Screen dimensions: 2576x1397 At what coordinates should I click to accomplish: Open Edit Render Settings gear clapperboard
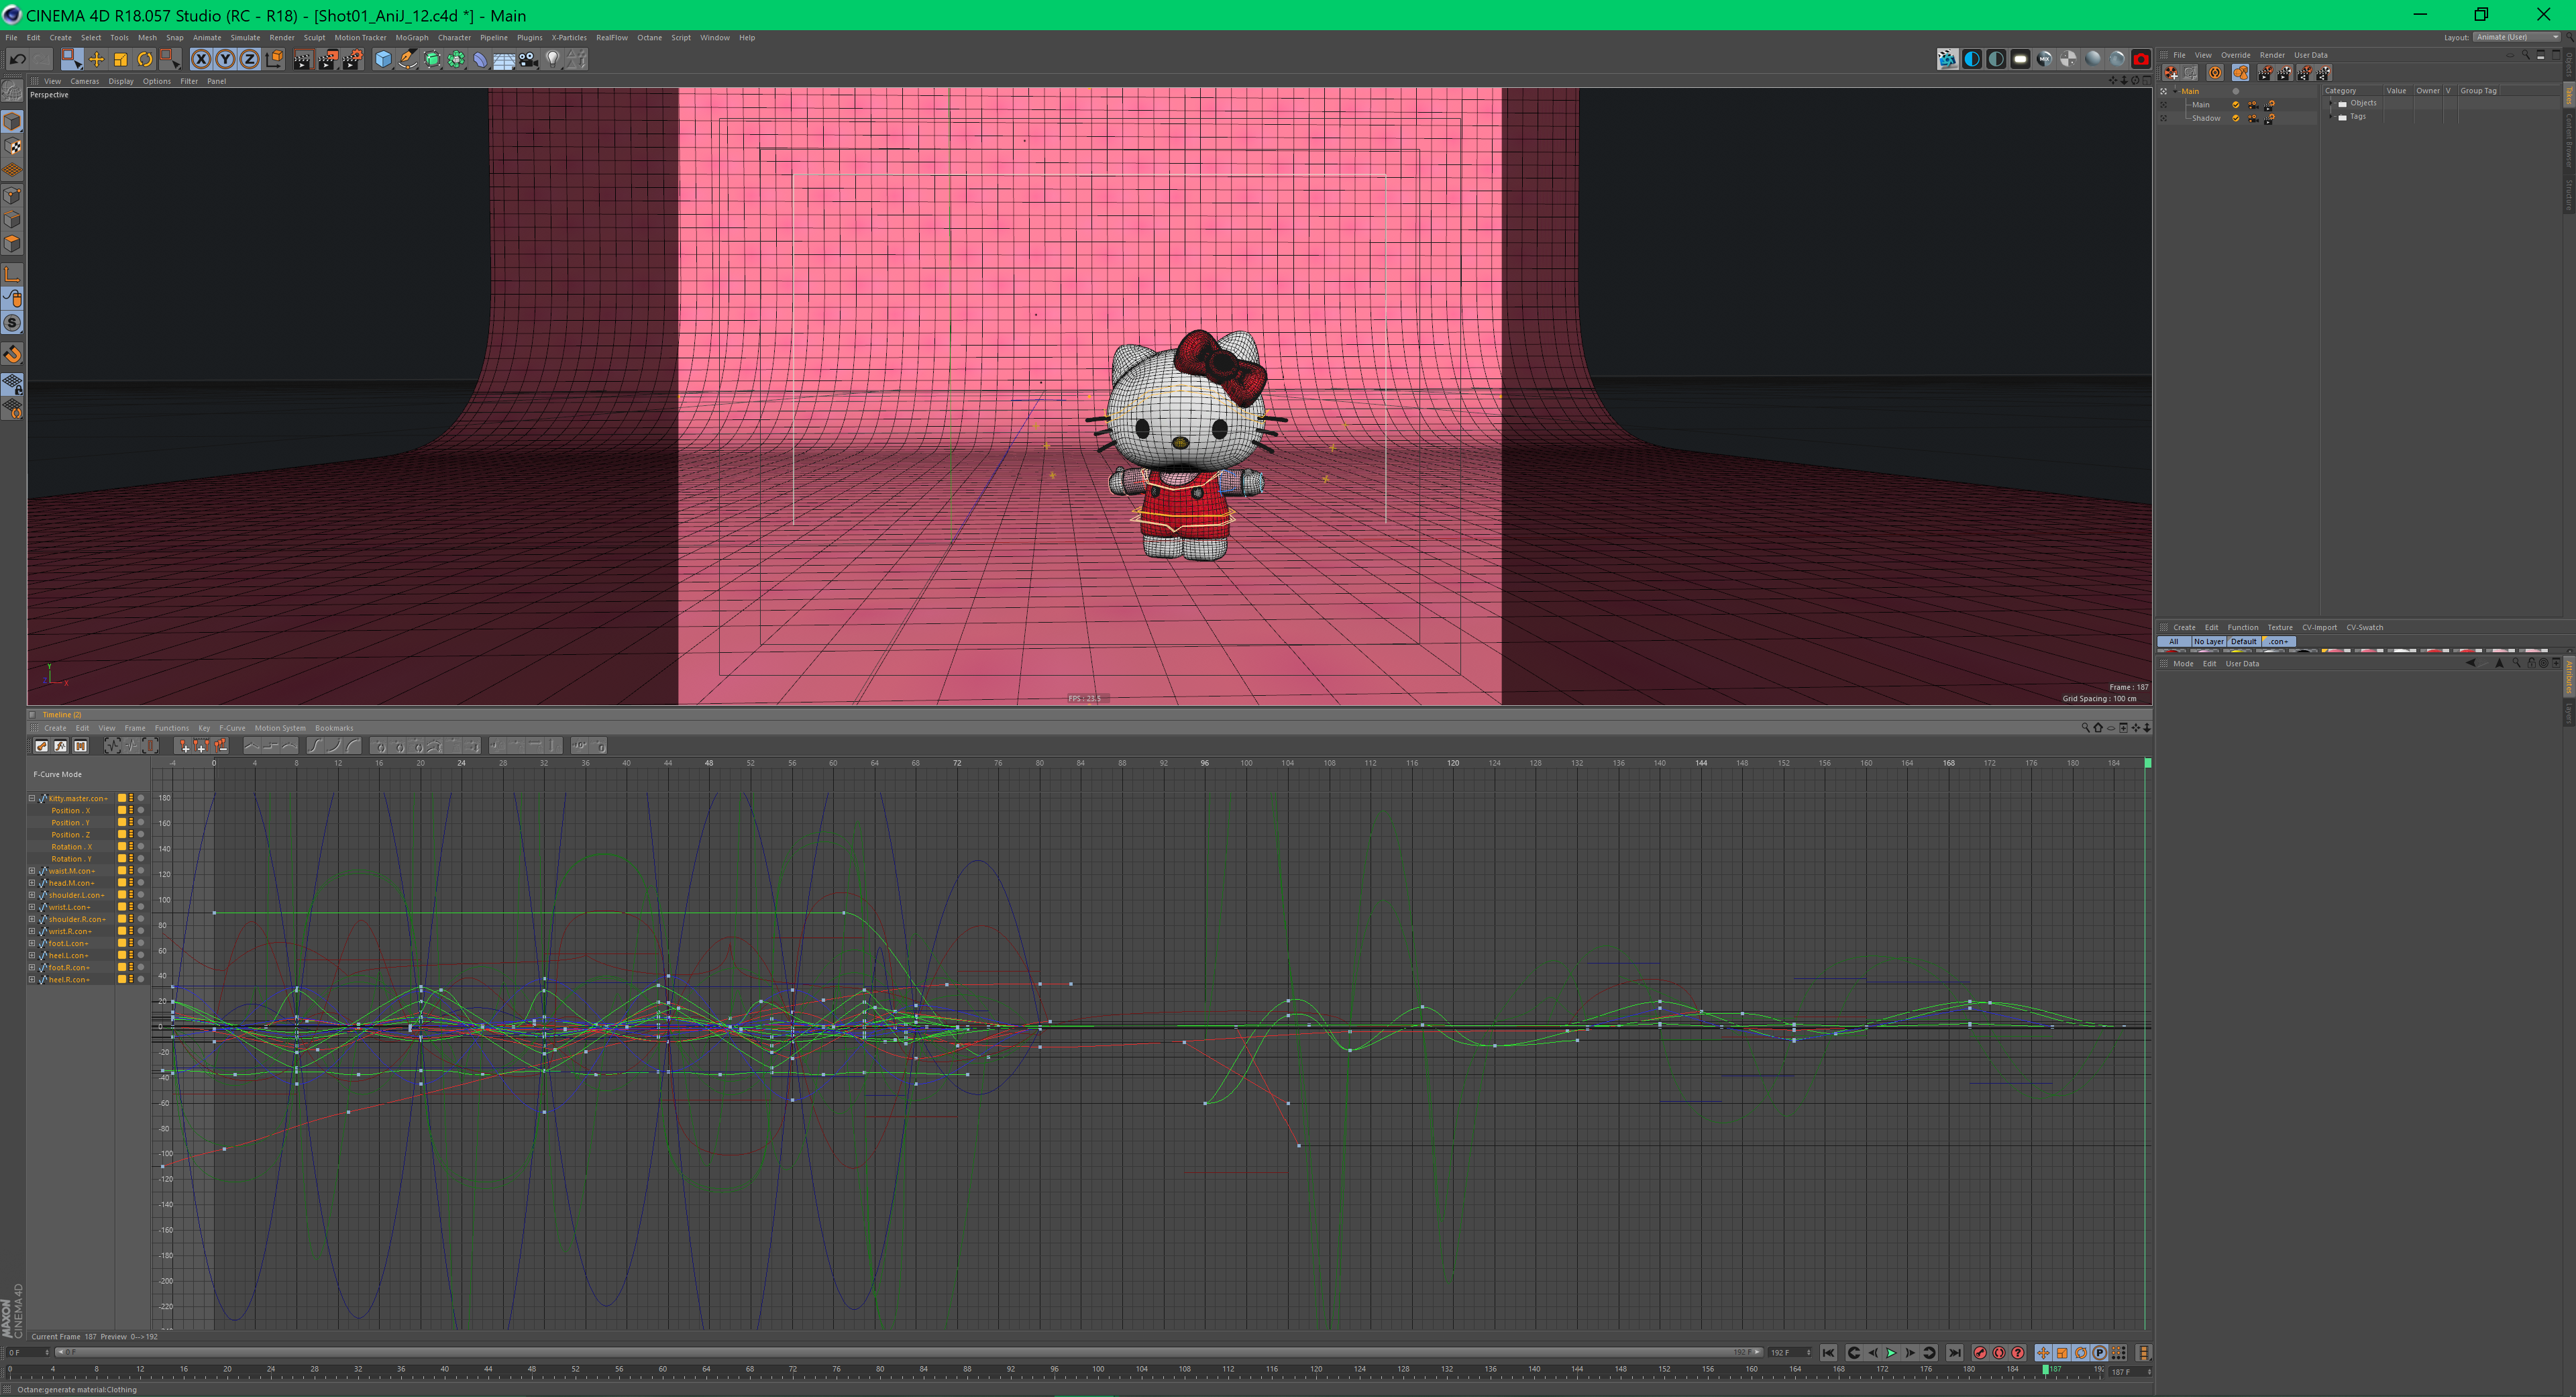coord(352,60)
